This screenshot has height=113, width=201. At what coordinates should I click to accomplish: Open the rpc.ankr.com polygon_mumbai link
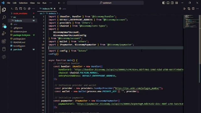[137, 88]
